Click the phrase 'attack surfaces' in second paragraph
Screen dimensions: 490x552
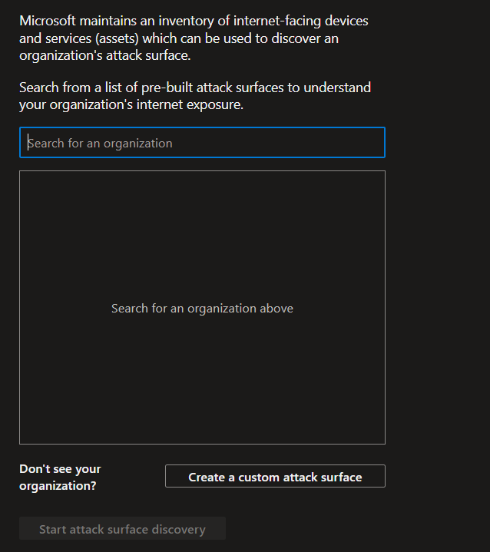(x=240, y=88)
